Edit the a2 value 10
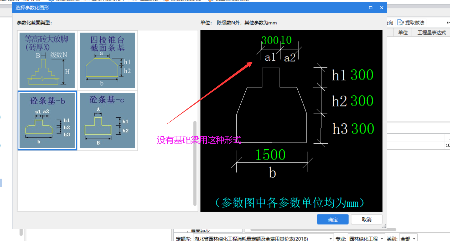Screen dimensions: 450x241 tap(286, 40)
